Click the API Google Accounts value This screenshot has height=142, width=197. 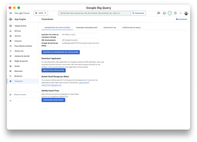pyautogui.click(x=70, y=40)
